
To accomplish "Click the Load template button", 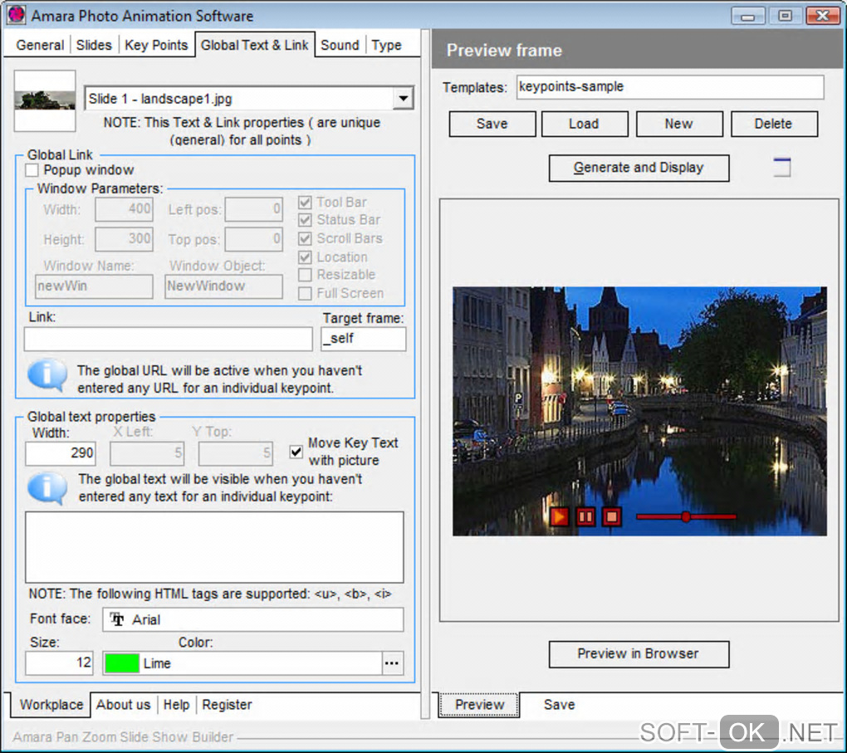I will [584, 124].
